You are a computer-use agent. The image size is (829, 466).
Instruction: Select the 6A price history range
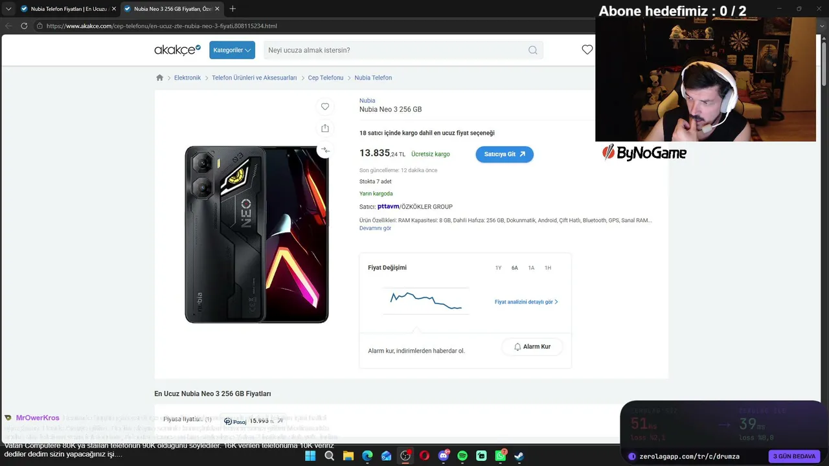coord(515,268)
